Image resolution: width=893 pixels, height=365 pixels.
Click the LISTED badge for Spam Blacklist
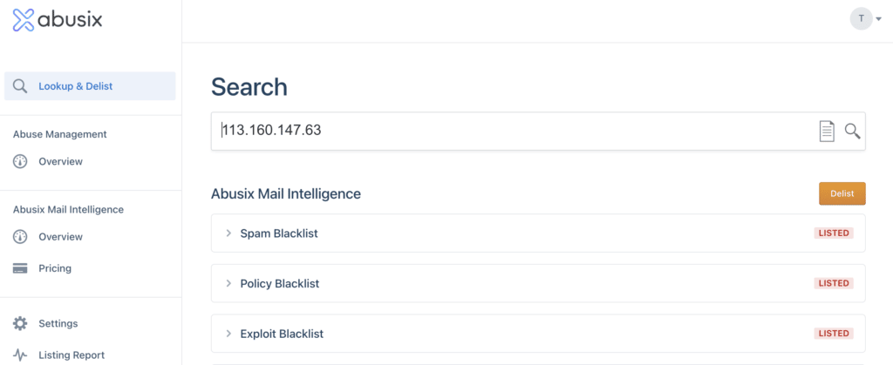click(834, 233)
